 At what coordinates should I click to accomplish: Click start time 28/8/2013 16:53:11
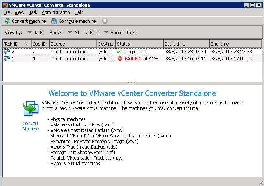pos(185,58)
